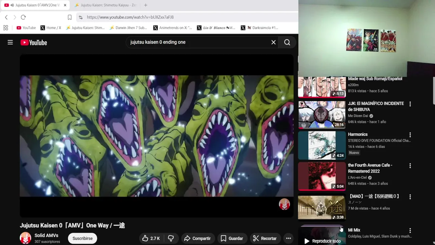Run the search with the magnifier button
This screenshot has width=435, height=245.
(287, 42)
